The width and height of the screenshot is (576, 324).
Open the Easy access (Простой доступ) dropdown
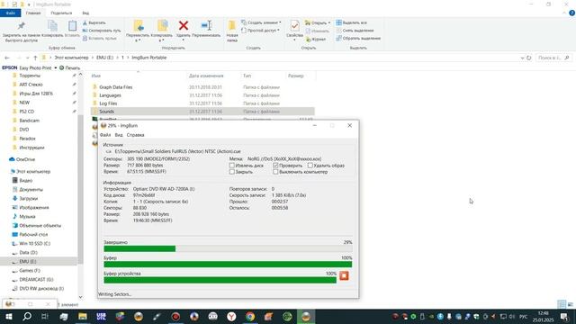coord(260,30)
